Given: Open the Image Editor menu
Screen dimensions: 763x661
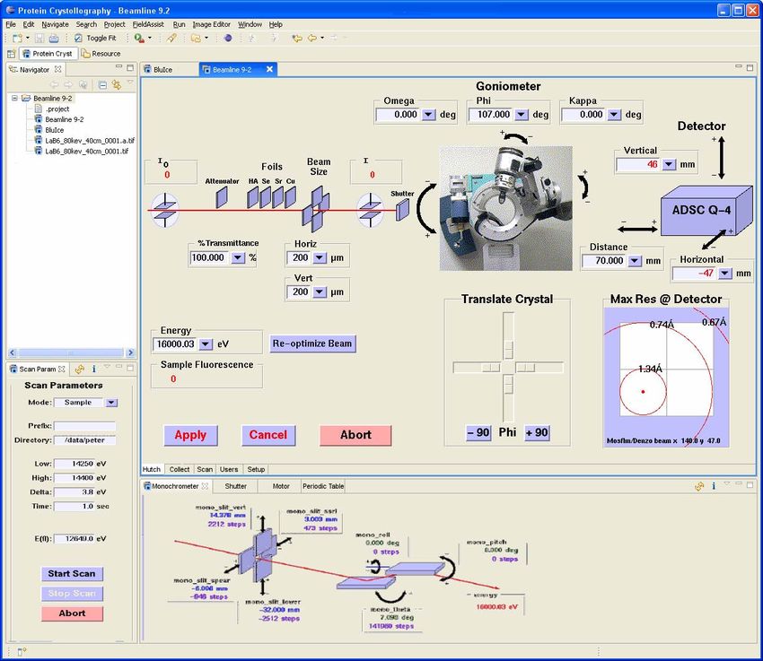Looking at the screenshot, I should (x=211, y=24).
